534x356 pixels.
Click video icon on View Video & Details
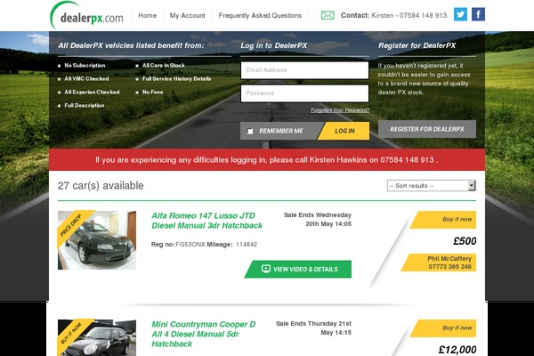[266, 269]
